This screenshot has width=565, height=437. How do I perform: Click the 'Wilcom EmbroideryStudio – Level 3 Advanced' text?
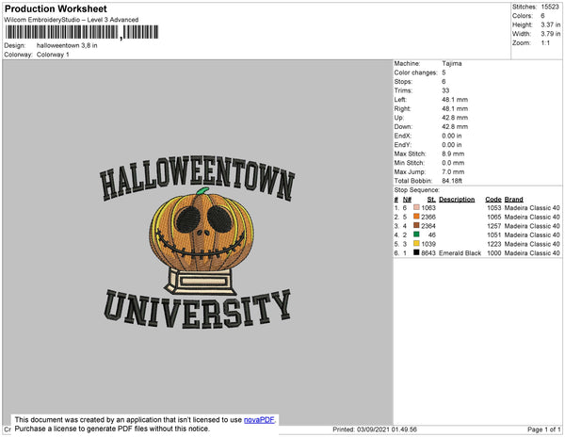72,20
